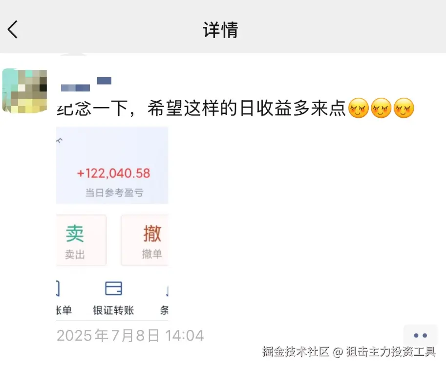Open the blurred username of the poster
The image size is (446, 368).
pyautogui.click(x=86, y=84)
